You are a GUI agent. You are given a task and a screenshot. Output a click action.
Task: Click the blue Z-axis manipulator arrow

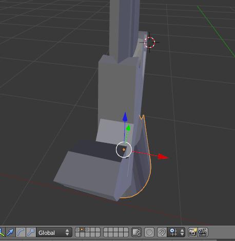pyautogui.click(x=125, y=117)
